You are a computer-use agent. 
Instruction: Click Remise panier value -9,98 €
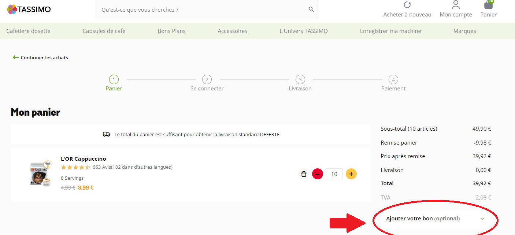[482, 143]
